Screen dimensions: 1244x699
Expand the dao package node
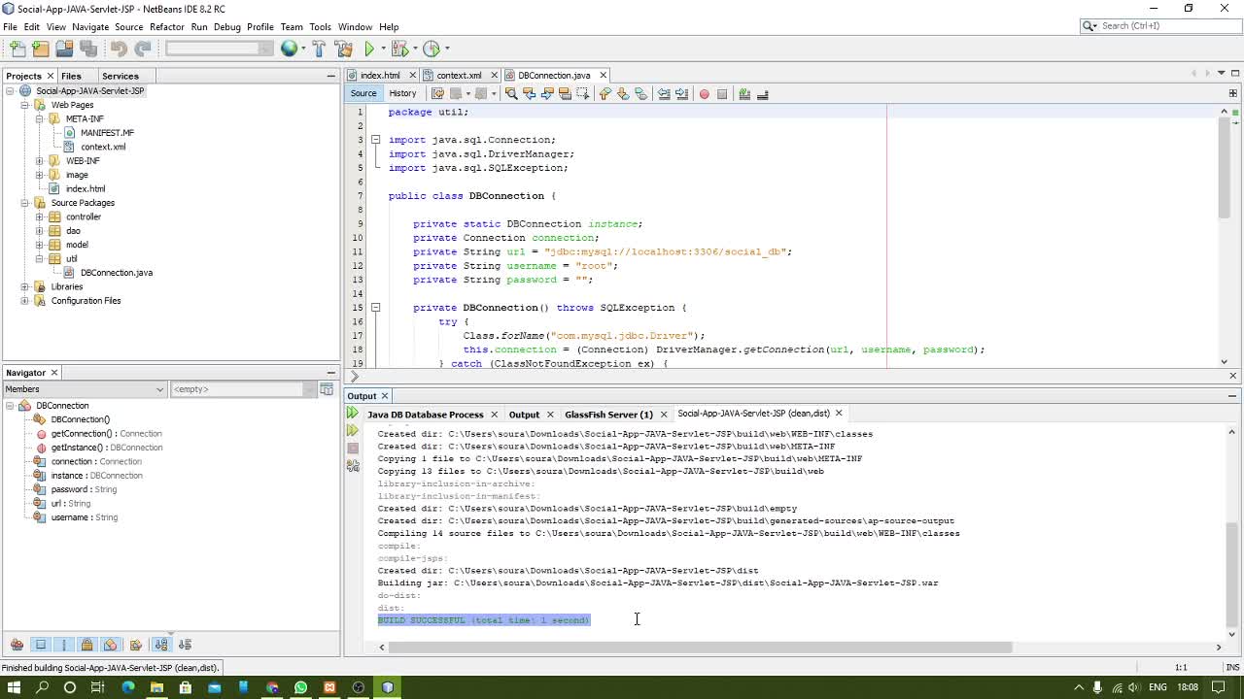pos(40,231)
